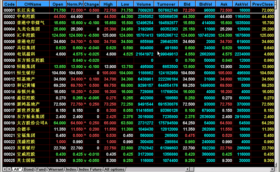This screenshot has height=172, width=280.
Task: Switch to the Bond tab
Action: tap(28, 169)
